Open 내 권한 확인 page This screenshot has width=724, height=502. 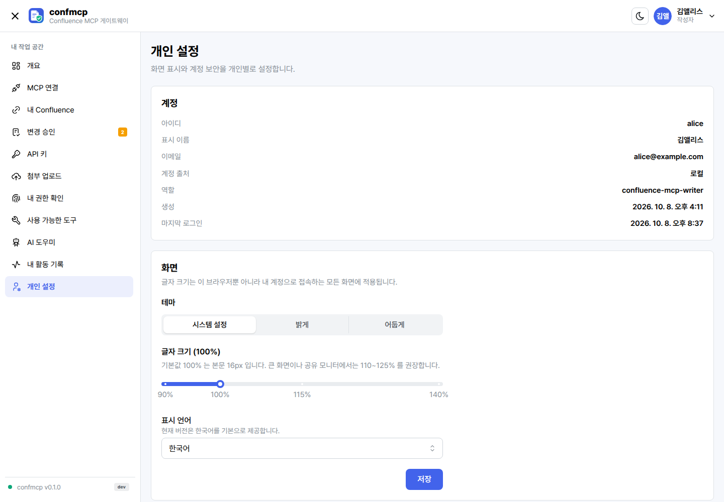point(69,198)
